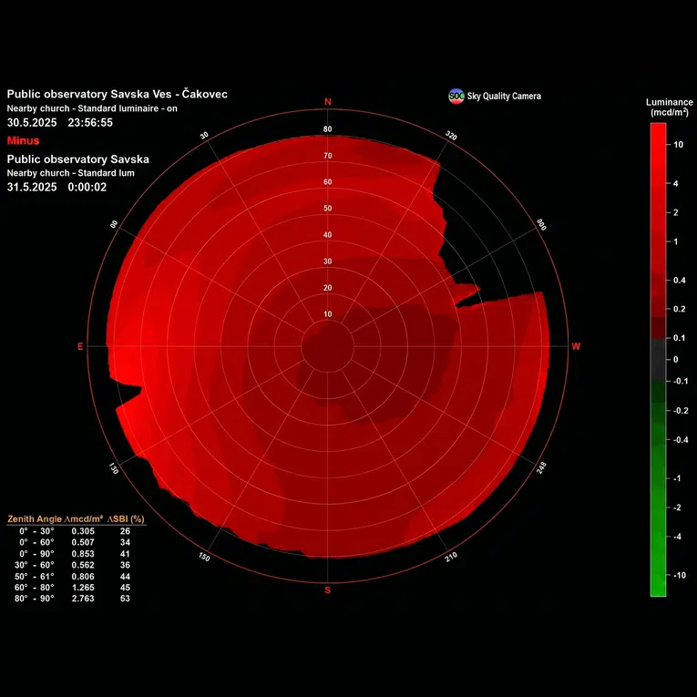Select the red E east compass marker

point(80,346)
